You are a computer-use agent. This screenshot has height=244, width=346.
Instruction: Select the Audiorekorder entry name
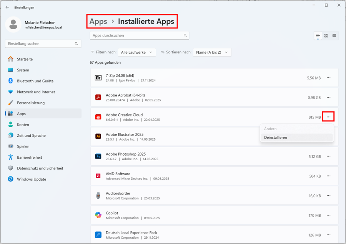pos(118,193)
